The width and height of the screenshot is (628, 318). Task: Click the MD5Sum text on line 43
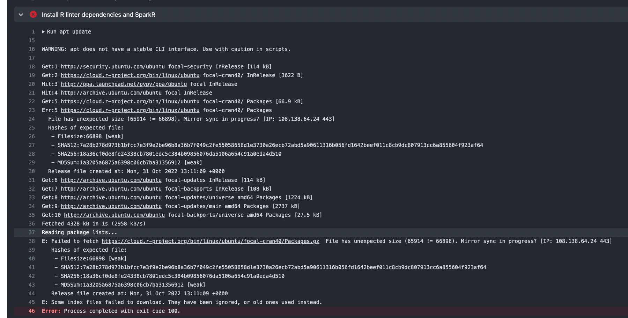(133, 285)
